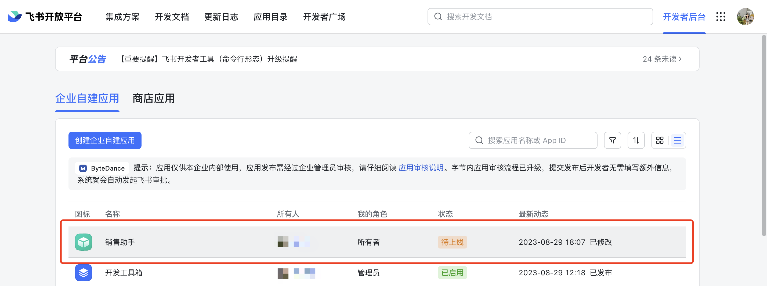Click the 图标 column header

82,214
